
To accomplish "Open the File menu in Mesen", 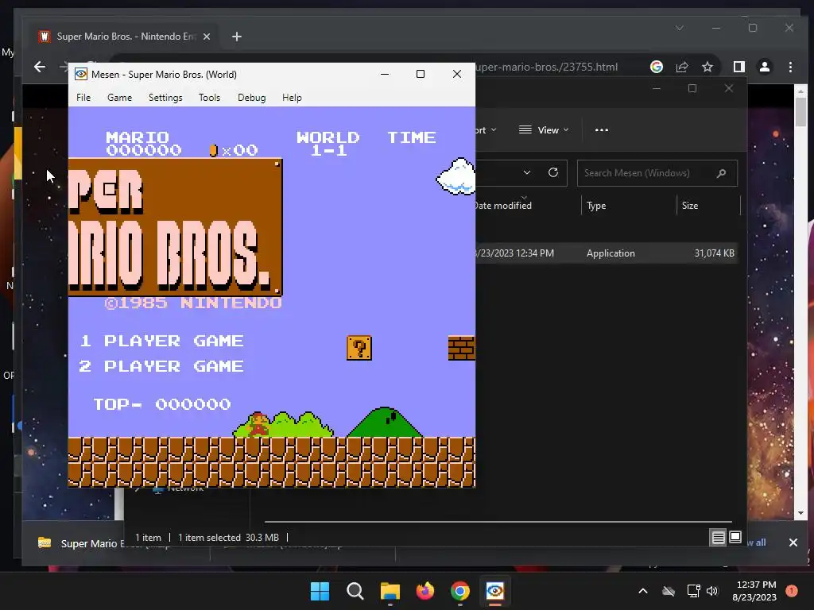I will tap(83, 98).
